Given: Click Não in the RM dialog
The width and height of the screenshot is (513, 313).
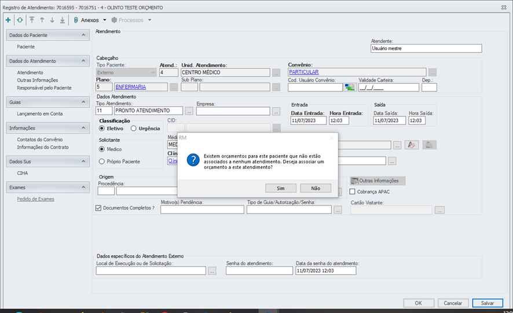Looking at the screenshot, I should [x=316, y=188].
